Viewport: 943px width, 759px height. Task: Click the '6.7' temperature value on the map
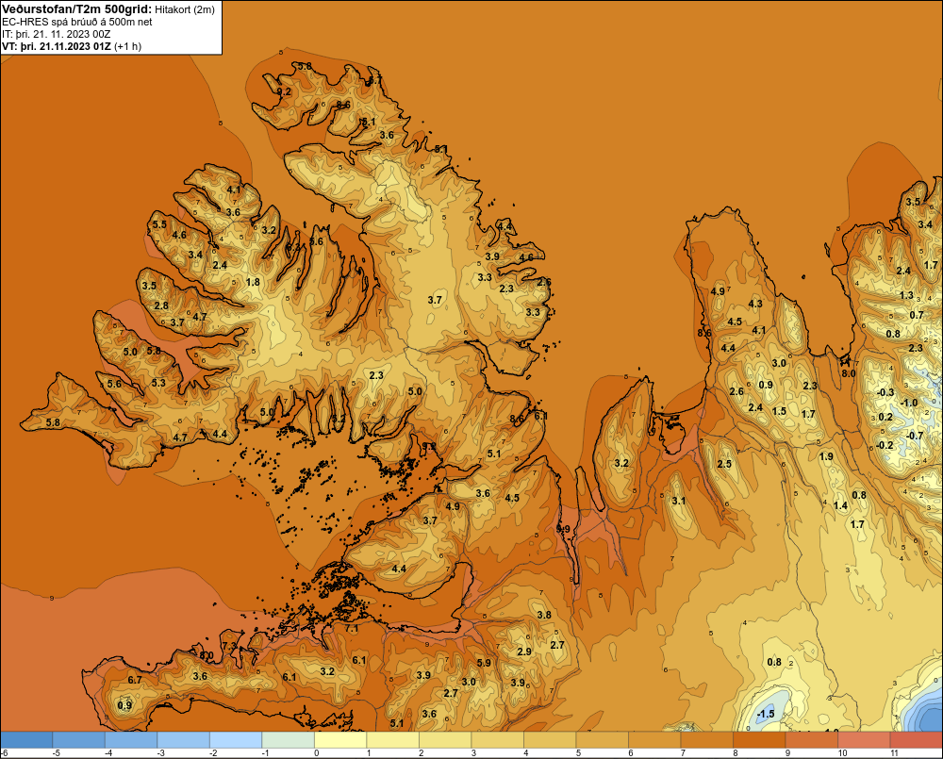(135, 680)
